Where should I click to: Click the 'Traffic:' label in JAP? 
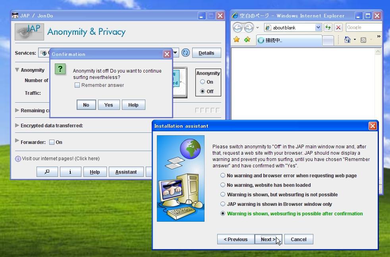tap(33, 93)
